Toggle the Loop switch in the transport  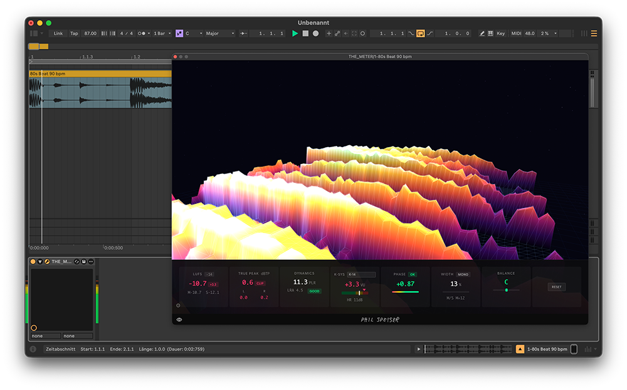point(421,33)
